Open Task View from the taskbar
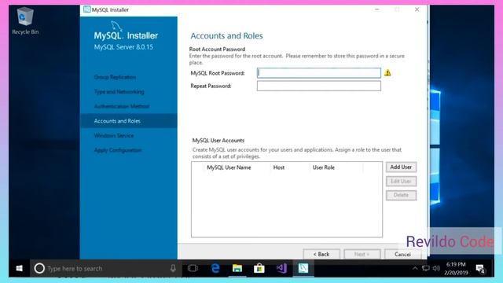Viewport: 503px width, 283px height. (193, 268)
